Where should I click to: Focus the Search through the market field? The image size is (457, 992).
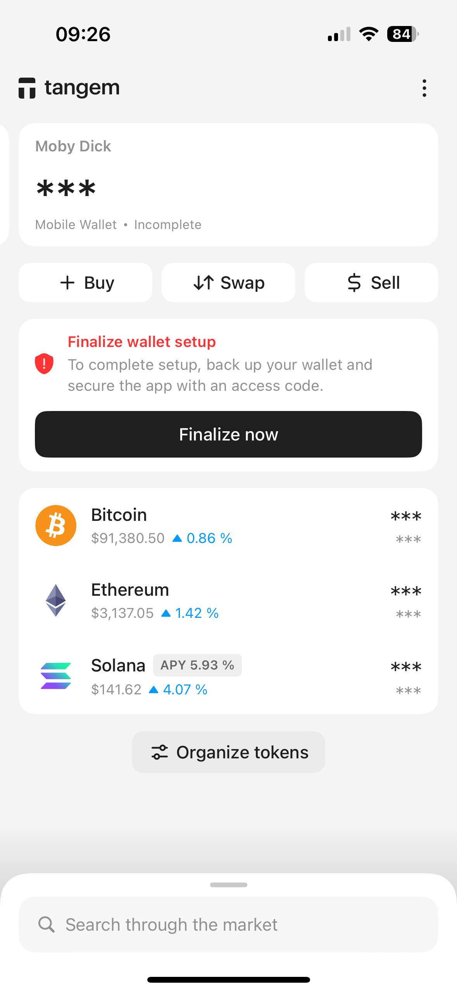pos(233,924)
